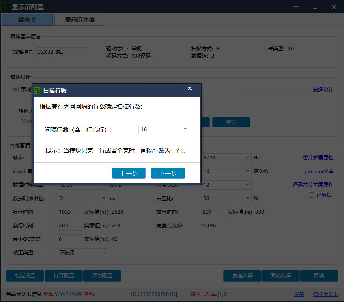Click the 更多设计 link
This screenshot has width=344, height=302.
(323, 89)
